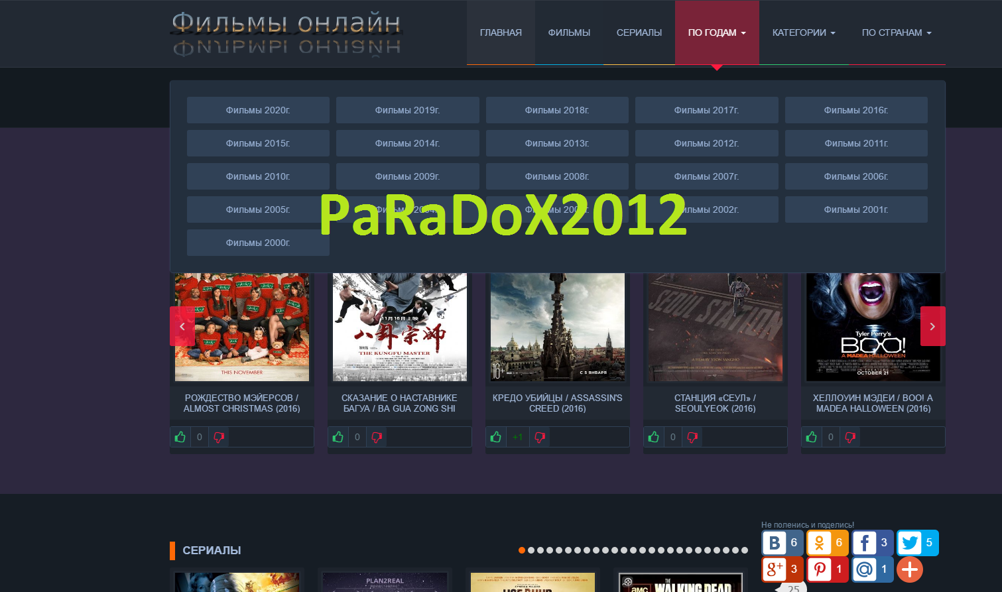Open Фильмы 2005г.
Screen dimensions: 1002x592
[x=258, y=209]
